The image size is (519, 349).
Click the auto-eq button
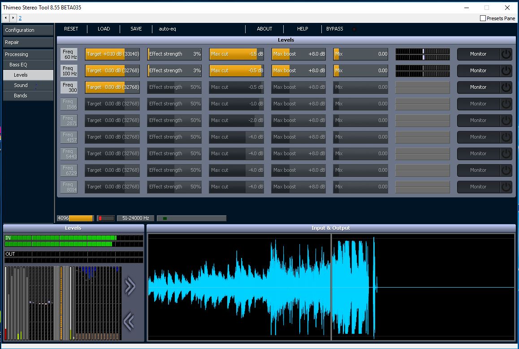click(x=167, y=29)
